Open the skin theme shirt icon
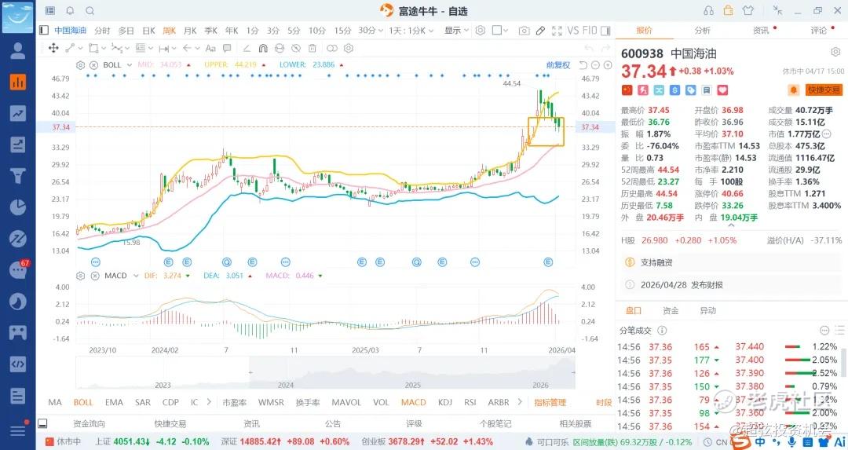 click(x=748, y=11)
